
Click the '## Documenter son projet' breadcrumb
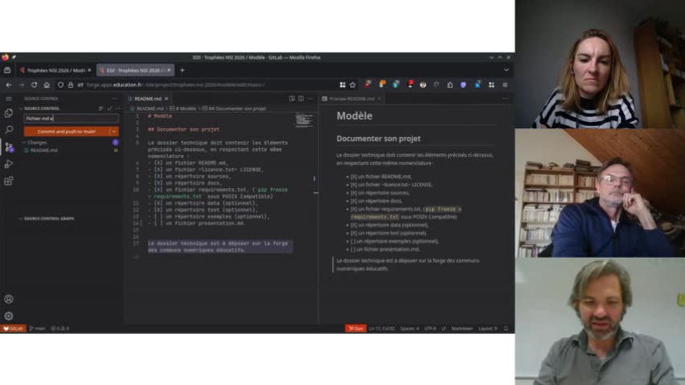click(x=234, y=108)
